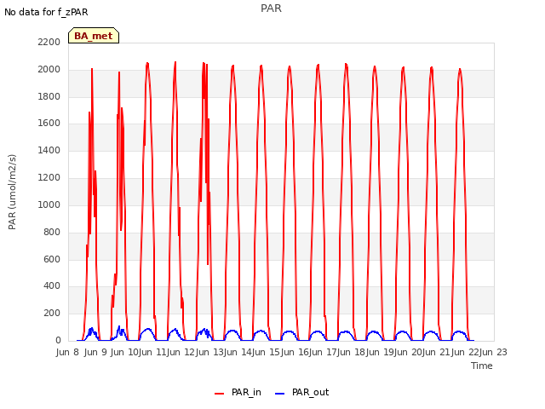
Task: Click the 1200 y-axis value
Action: point(49,178)
